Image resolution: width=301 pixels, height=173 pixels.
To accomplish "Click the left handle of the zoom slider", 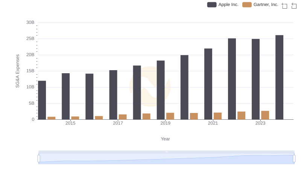I will point(39,159).
